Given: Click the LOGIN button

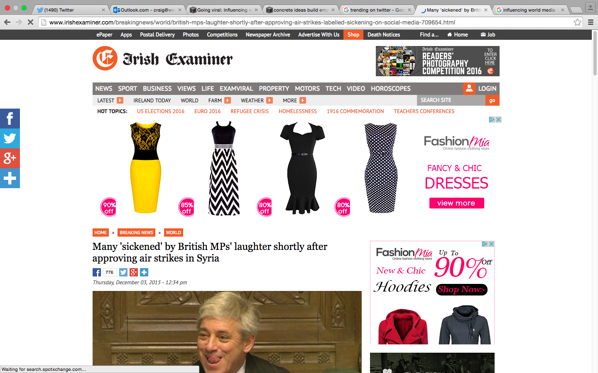Looking at the screenshot, I should pyautogui.click(x=487, y=89).
